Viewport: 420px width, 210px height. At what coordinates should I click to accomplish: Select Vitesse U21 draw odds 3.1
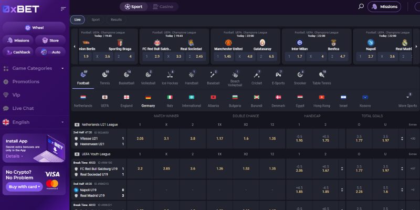point(166,139)
